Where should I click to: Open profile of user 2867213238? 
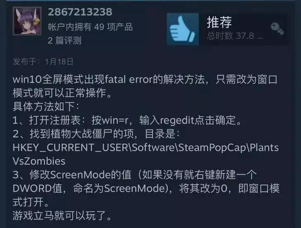point(80,12)
